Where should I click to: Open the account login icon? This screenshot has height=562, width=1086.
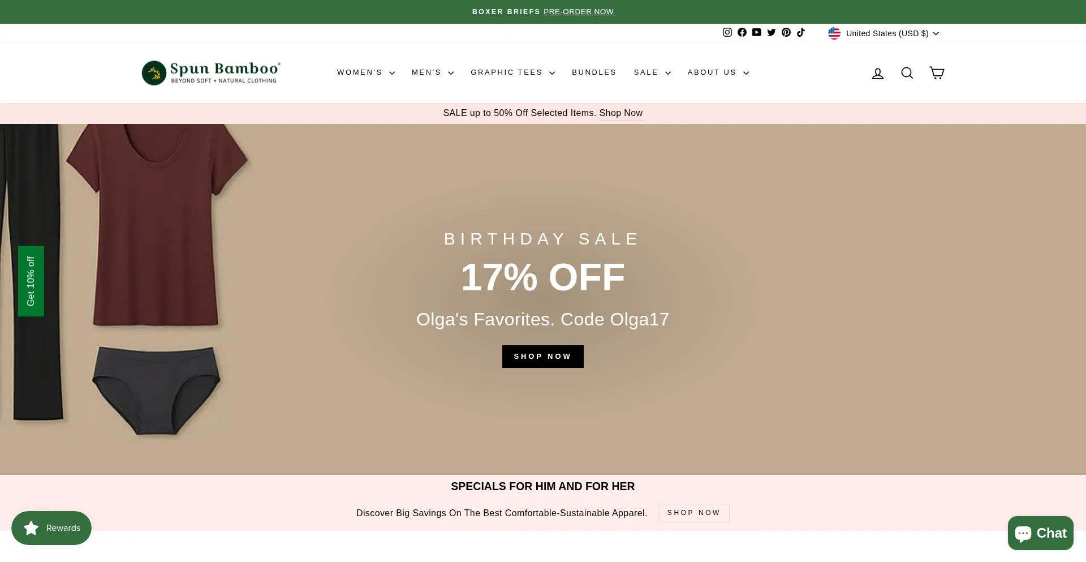pyautogui.click(x=878, y=74)
